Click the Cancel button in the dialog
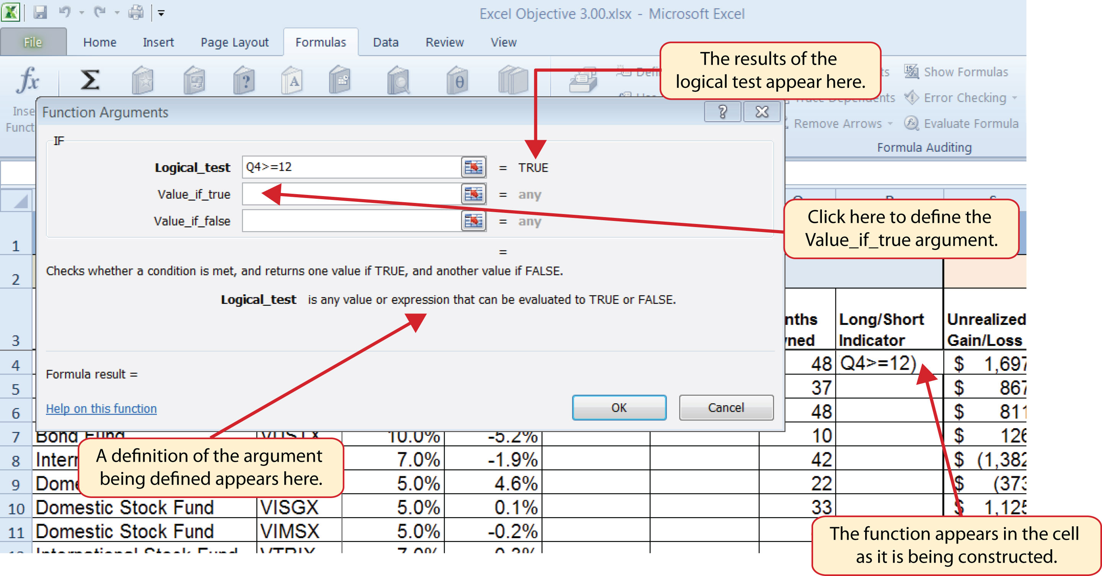The height and width of the screenshot is (576, 1102). point(725,408)
